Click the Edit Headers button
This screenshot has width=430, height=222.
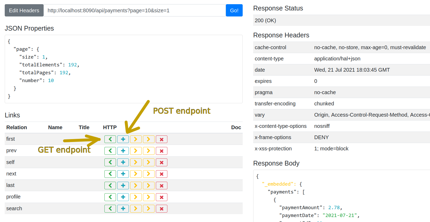(24, 10)
